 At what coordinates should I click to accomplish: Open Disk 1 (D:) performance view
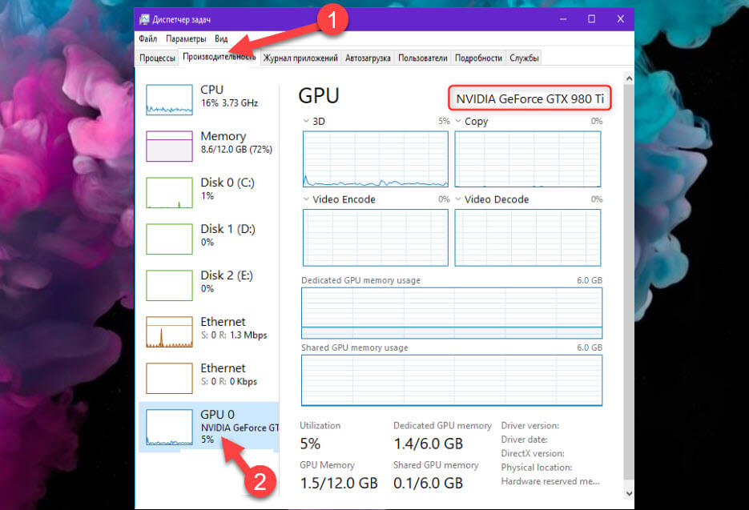click(169, 239)
